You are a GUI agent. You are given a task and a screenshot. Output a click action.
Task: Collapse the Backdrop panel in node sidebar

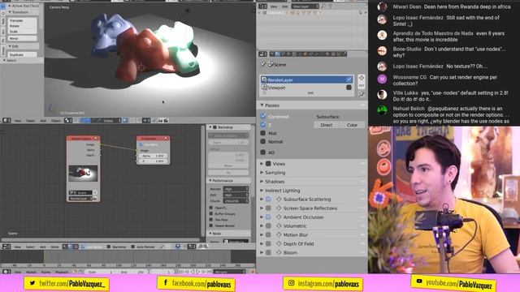point(210,127)
